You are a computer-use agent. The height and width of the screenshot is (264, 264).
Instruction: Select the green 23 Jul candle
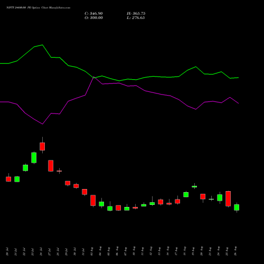tap(34, 158)
